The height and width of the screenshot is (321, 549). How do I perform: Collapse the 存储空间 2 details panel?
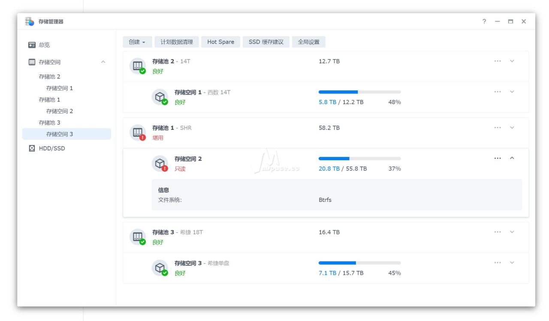click(512, 158)
